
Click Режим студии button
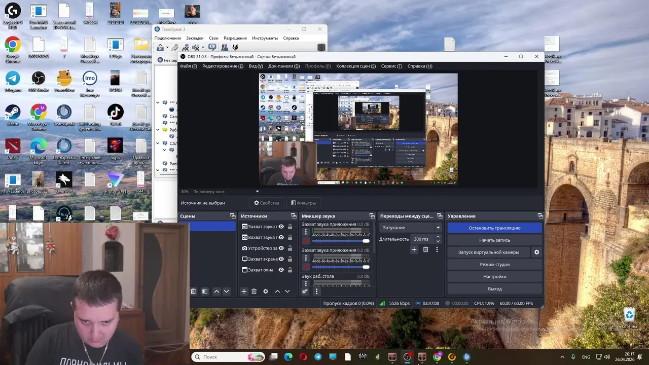[x=494, y=264]
